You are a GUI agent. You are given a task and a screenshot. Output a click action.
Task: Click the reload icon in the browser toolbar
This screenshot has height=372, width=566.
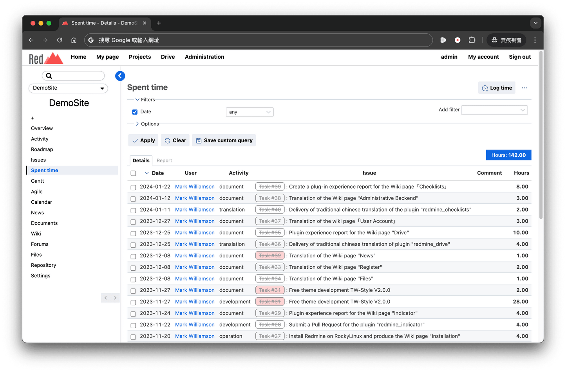(60, 40)
